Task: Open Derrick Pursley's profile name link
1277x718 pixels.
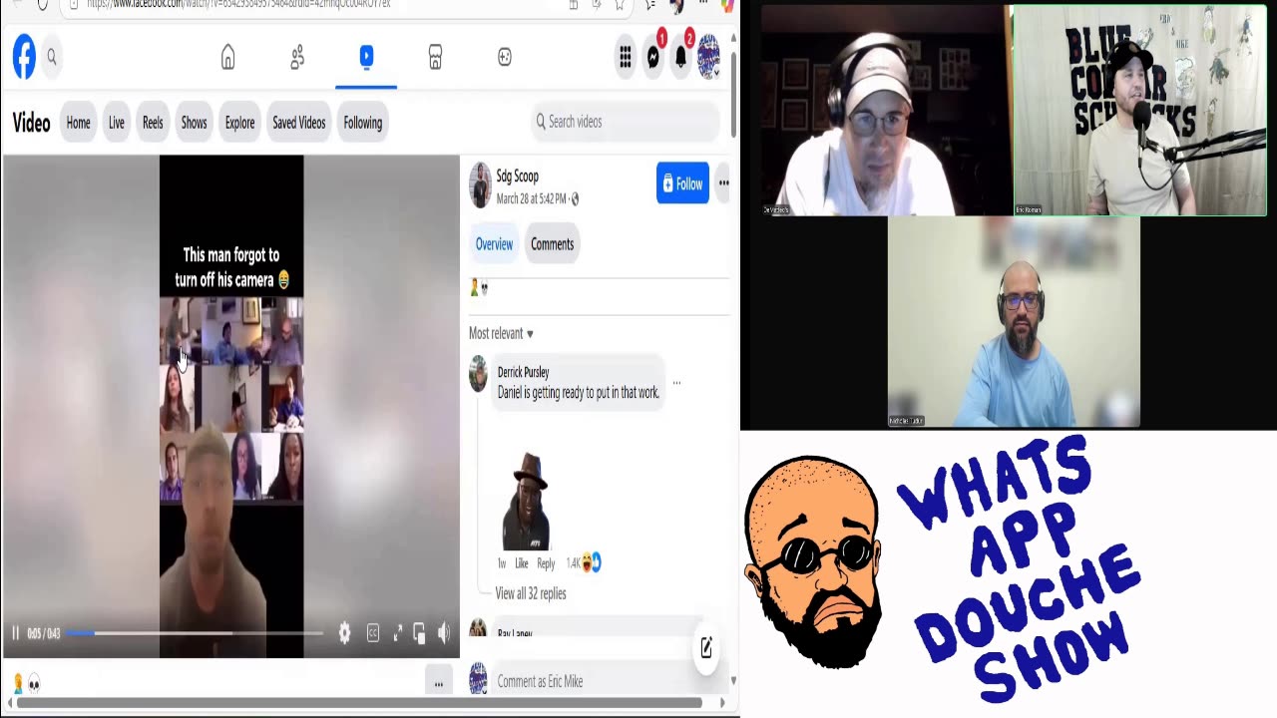Action: (x=524, y=372)
